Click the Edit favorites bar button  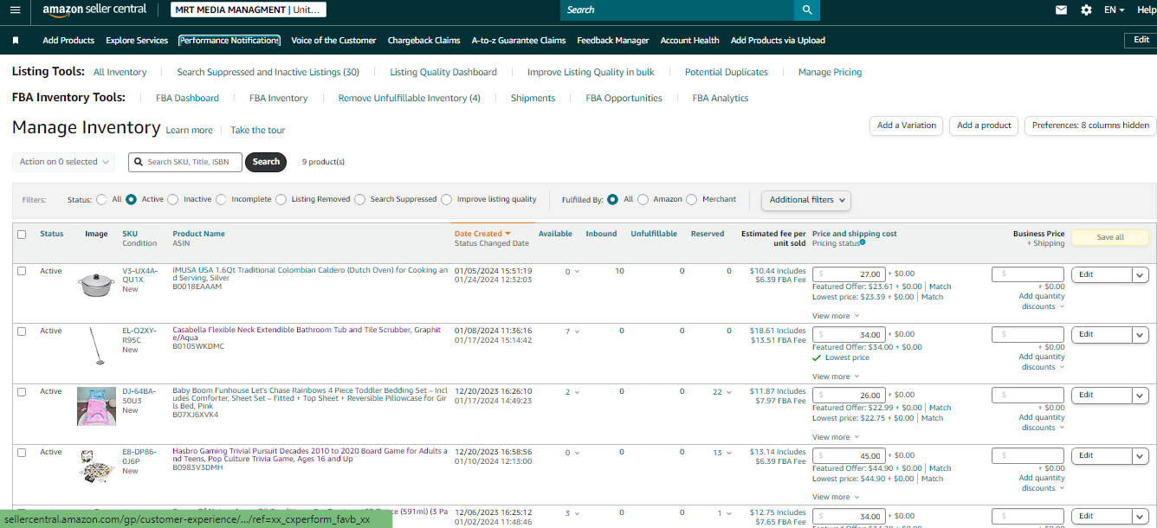[1141, 40]
